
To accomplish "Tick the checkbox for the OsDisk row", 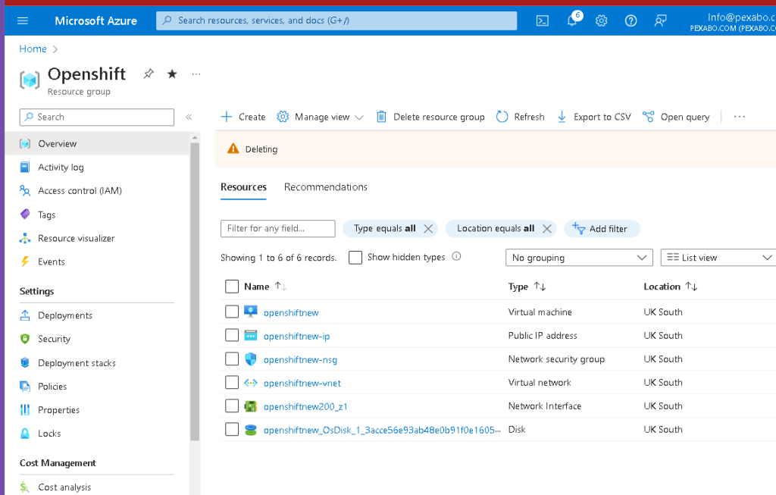I will (x=232, y=429).
